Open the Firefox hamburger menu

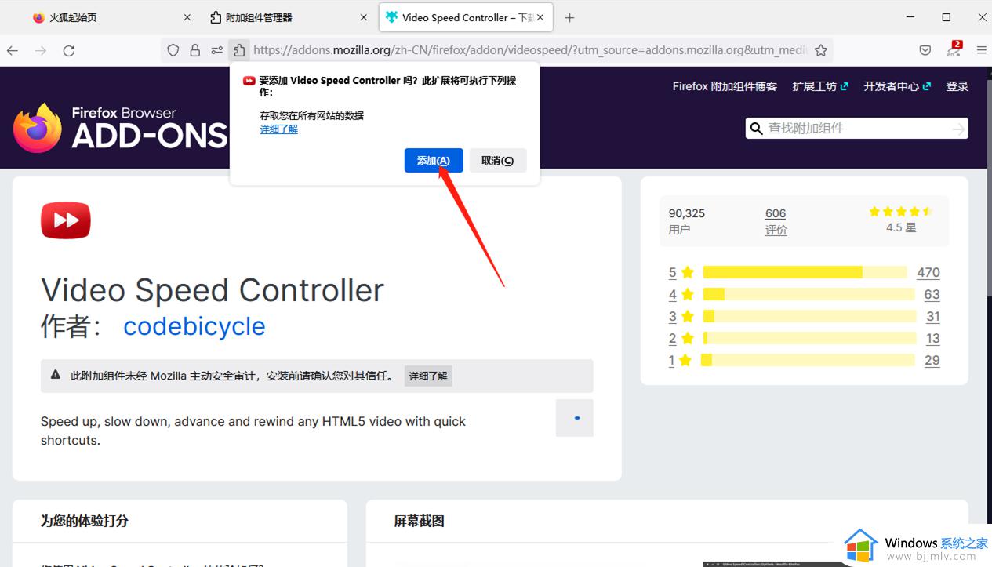click(981, 50)
